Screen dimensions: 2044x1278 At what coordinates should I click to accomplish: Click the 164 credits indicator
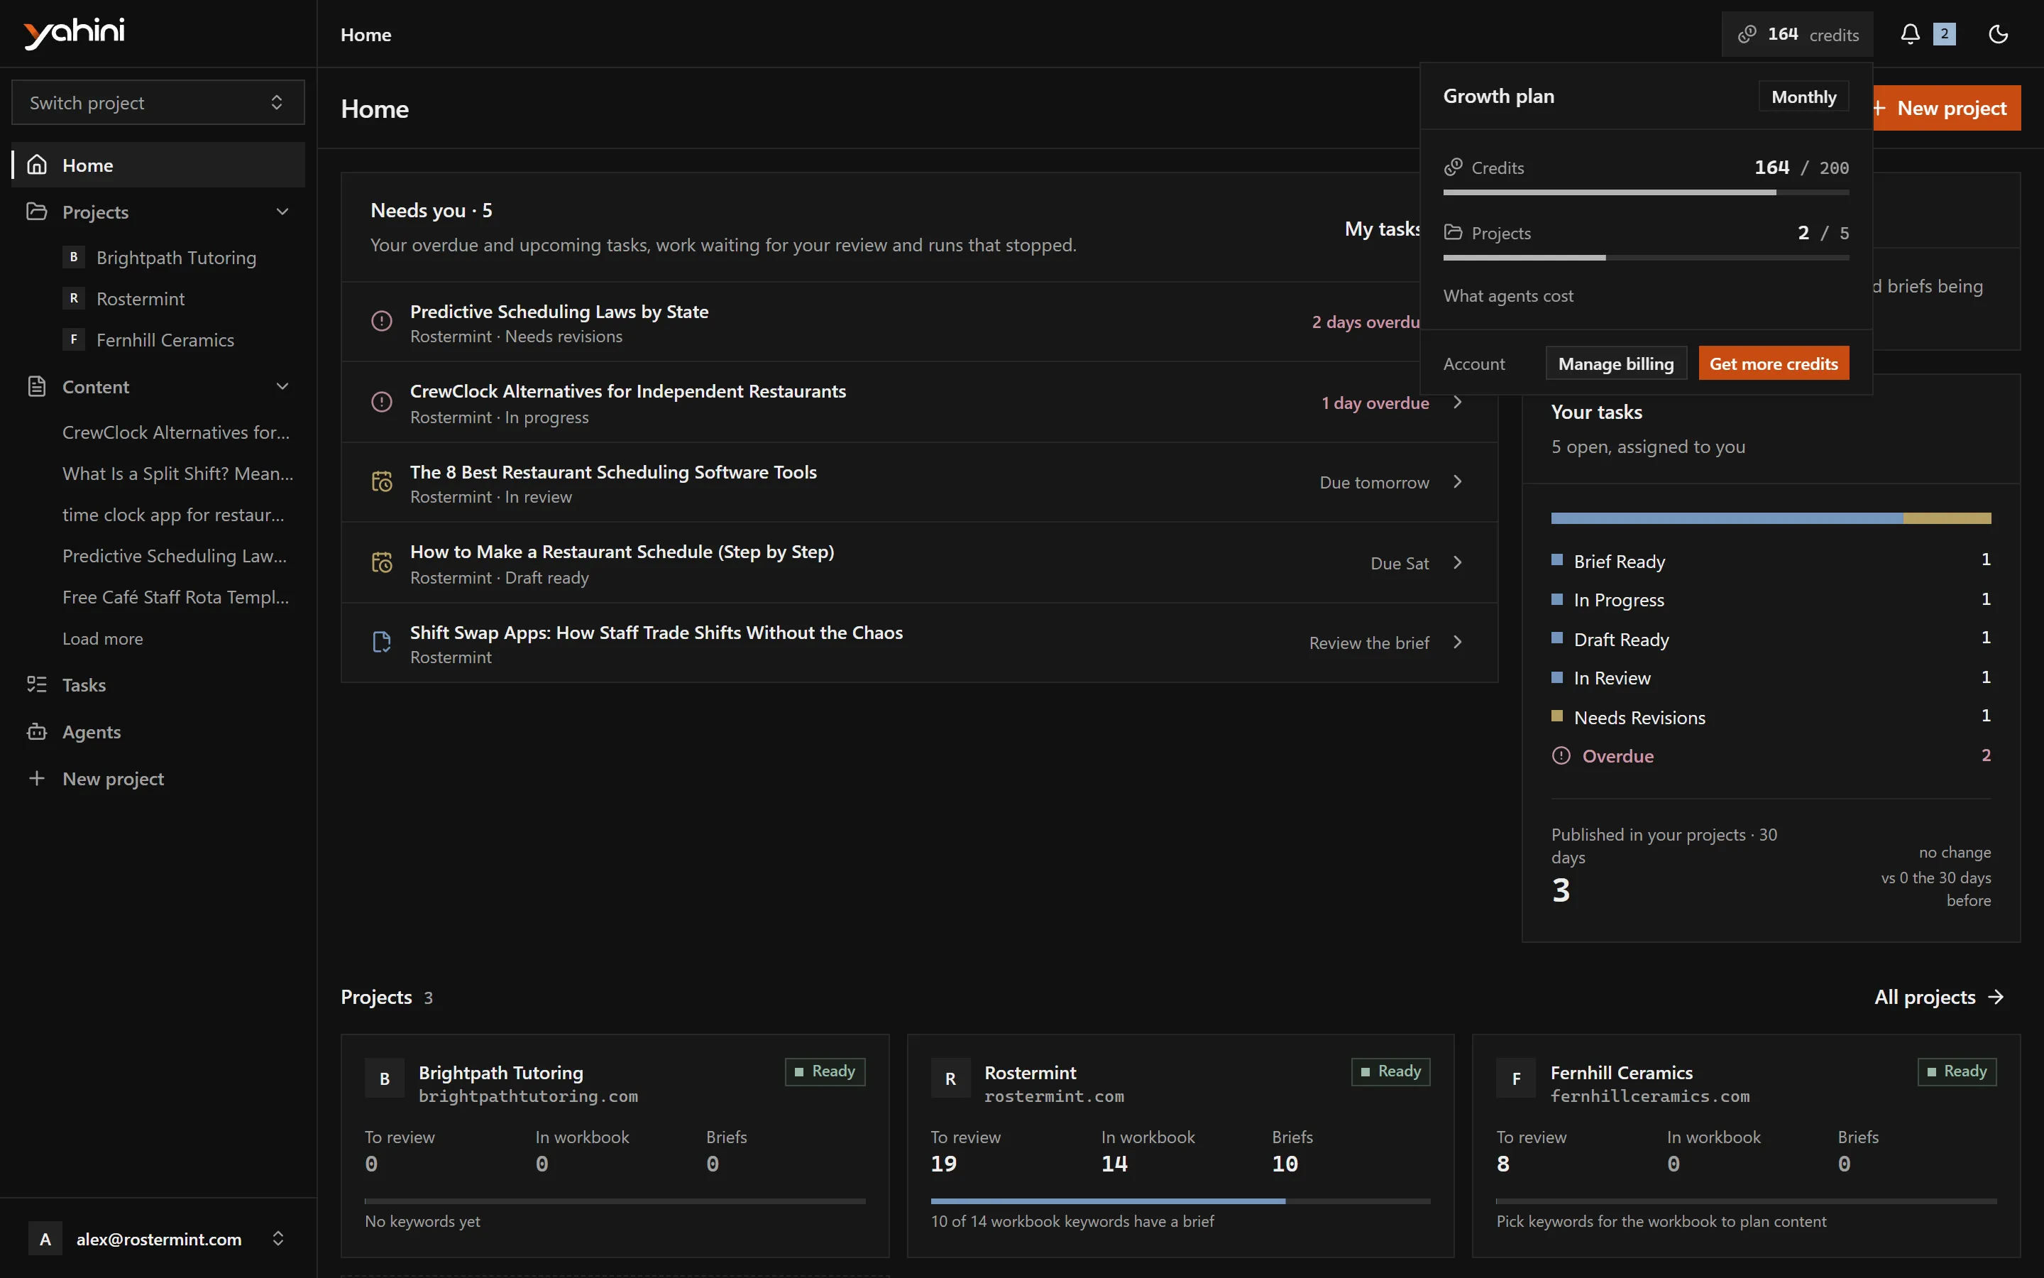tap(1797, 35)
